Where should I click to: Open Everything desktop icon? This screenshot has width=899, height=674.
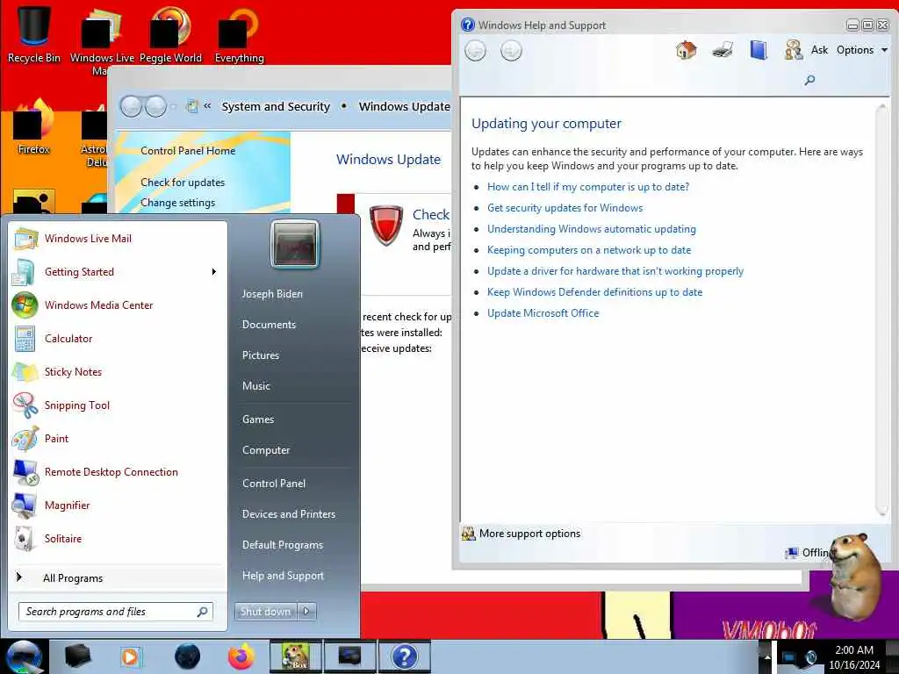pyautogui.click(x=239, y=33)
